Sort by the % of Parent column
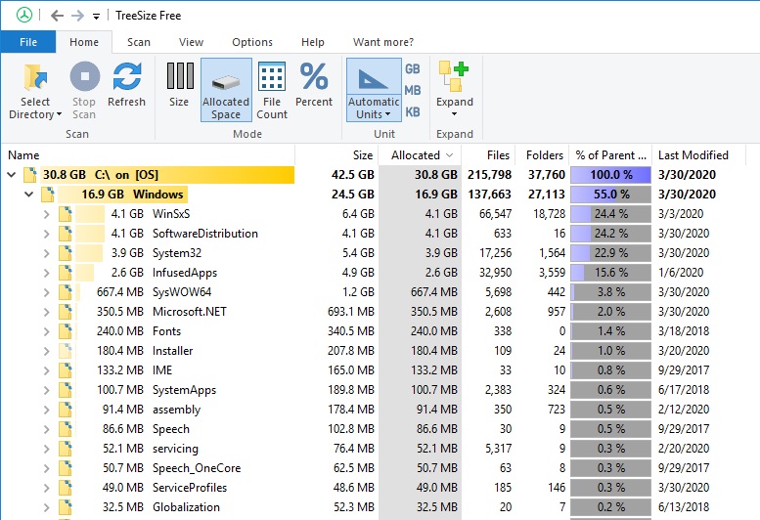 click(610, 155)
